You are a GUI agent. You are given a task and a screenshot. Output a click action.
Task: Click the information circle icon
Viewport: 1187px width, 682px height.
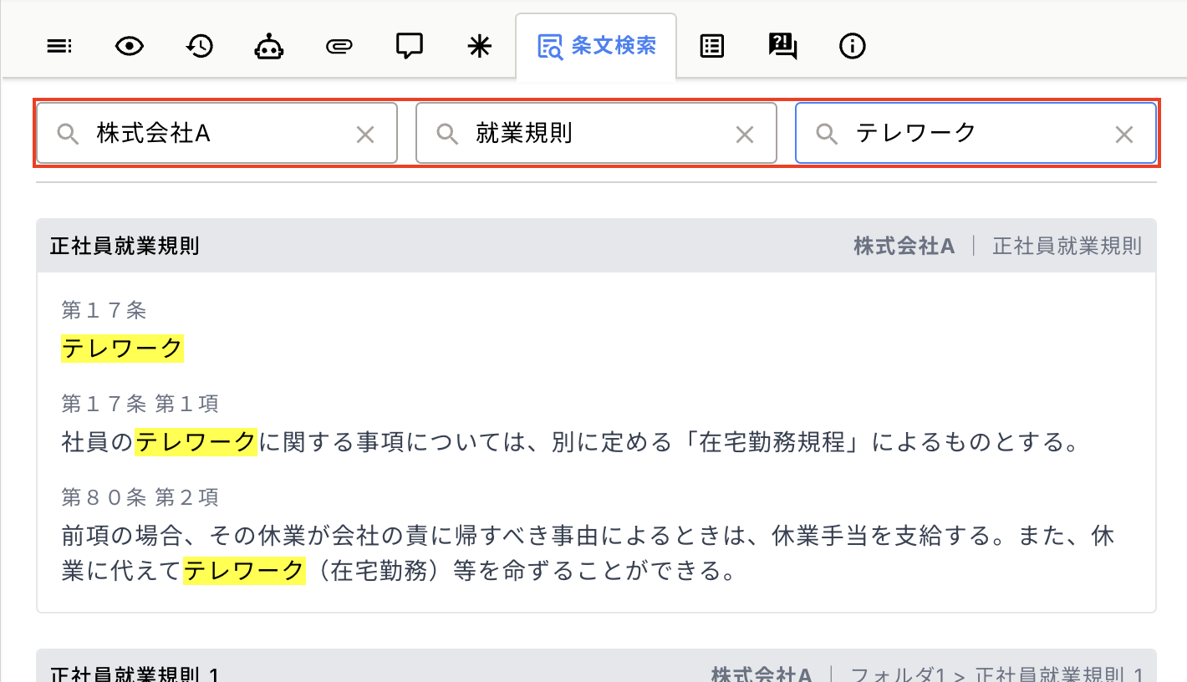click(852, 46)
